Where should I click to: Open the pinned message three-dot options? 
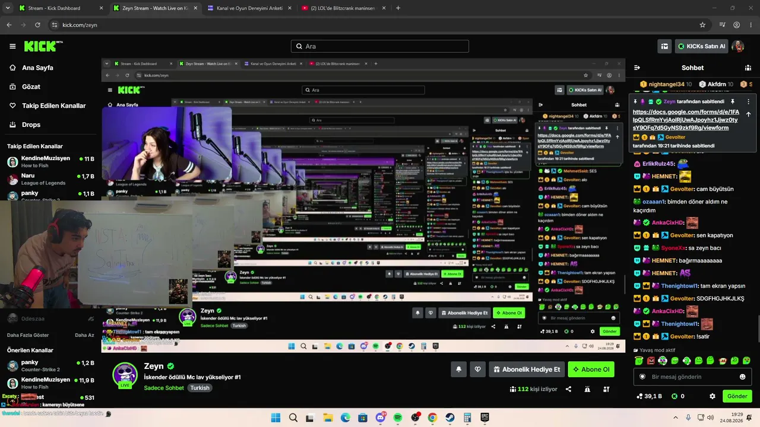pyautogui.click(x=748, y=101)
